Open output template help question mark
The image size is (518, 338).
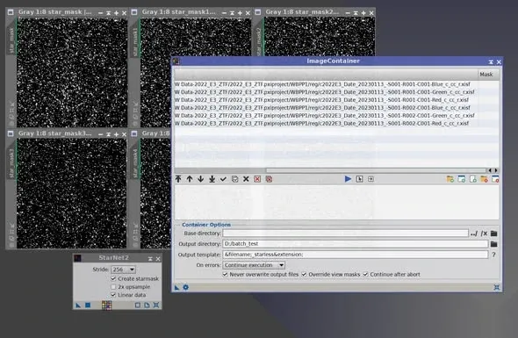point(494,255)
